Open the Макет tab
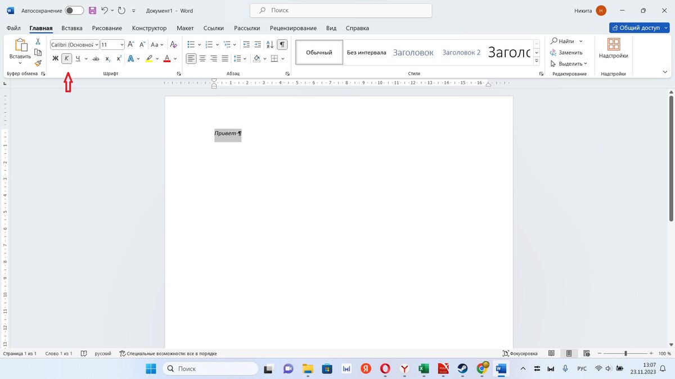 pyautogui.click(x=185, y=28)
